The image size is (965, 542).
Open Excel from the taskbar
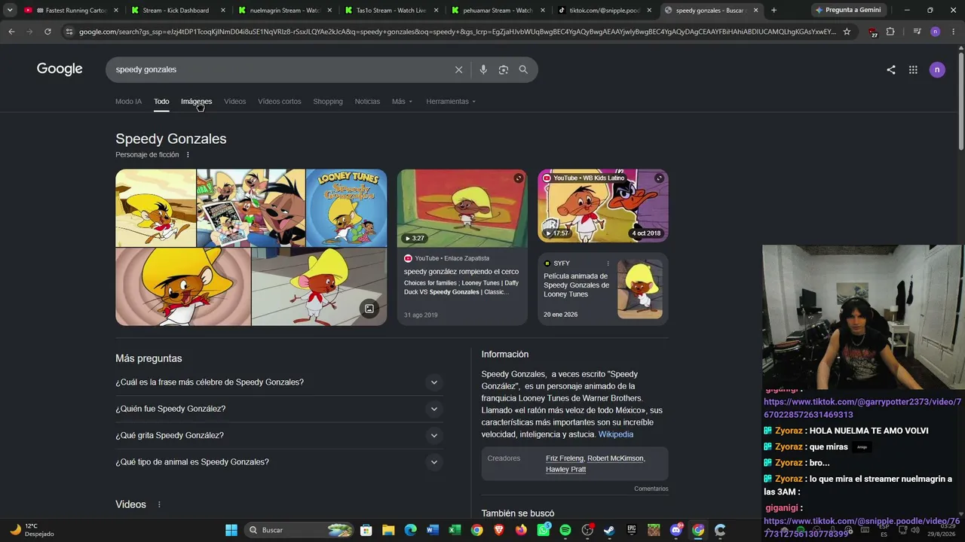click(x=455, y=530)
